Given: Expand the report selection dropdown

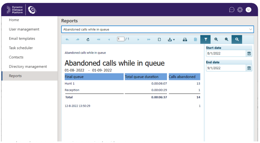Looking at the screenshot, I should pos(251,29).
